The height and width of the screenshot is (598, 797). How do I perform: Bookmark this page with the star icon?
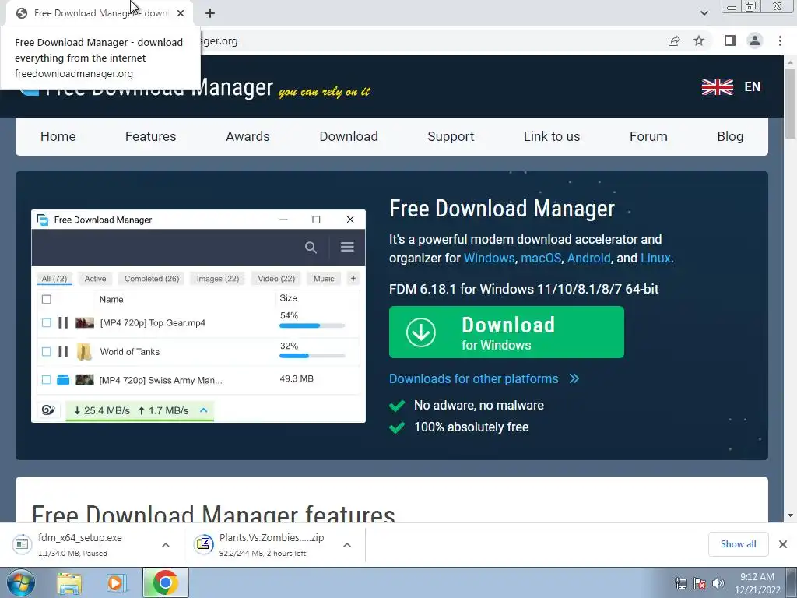coord(700,40)
